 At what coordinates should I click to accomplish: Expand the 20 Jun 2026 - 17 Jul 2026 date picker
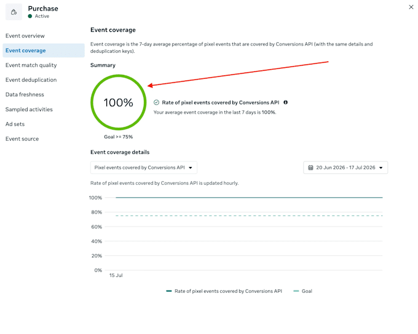pyautogui.click(x=345, y=168)
